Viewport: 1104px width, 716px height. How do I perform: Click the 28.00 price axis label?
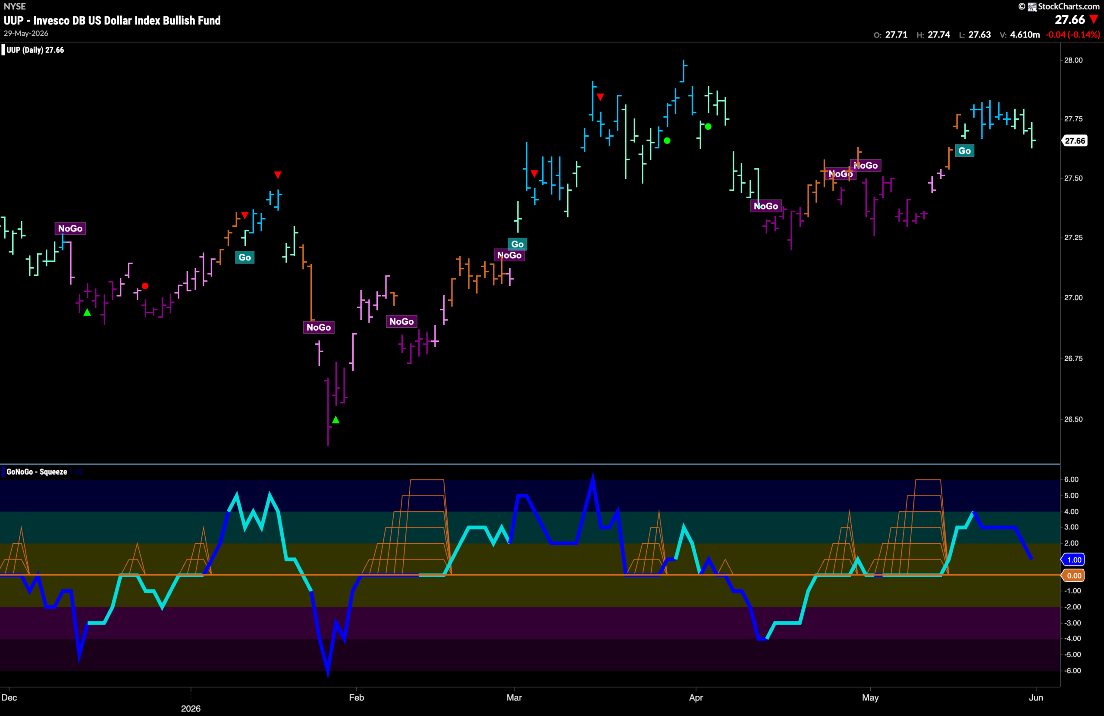click(x=1073, y=60)
